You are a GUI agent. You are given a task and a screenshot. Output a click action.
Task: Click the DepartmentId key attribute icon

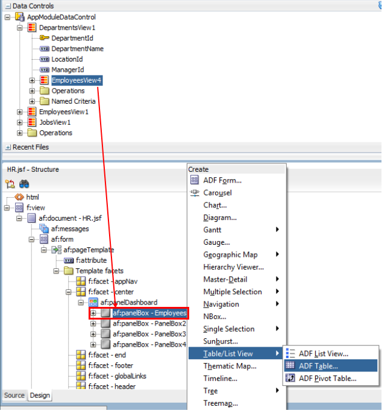point(44,38)
